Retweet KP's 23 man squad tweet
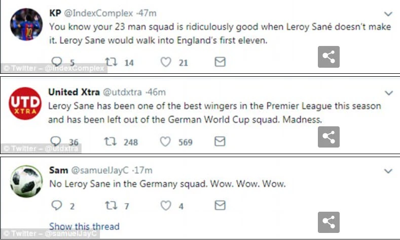This screenshot has height=240, width=400. [110, 62]
